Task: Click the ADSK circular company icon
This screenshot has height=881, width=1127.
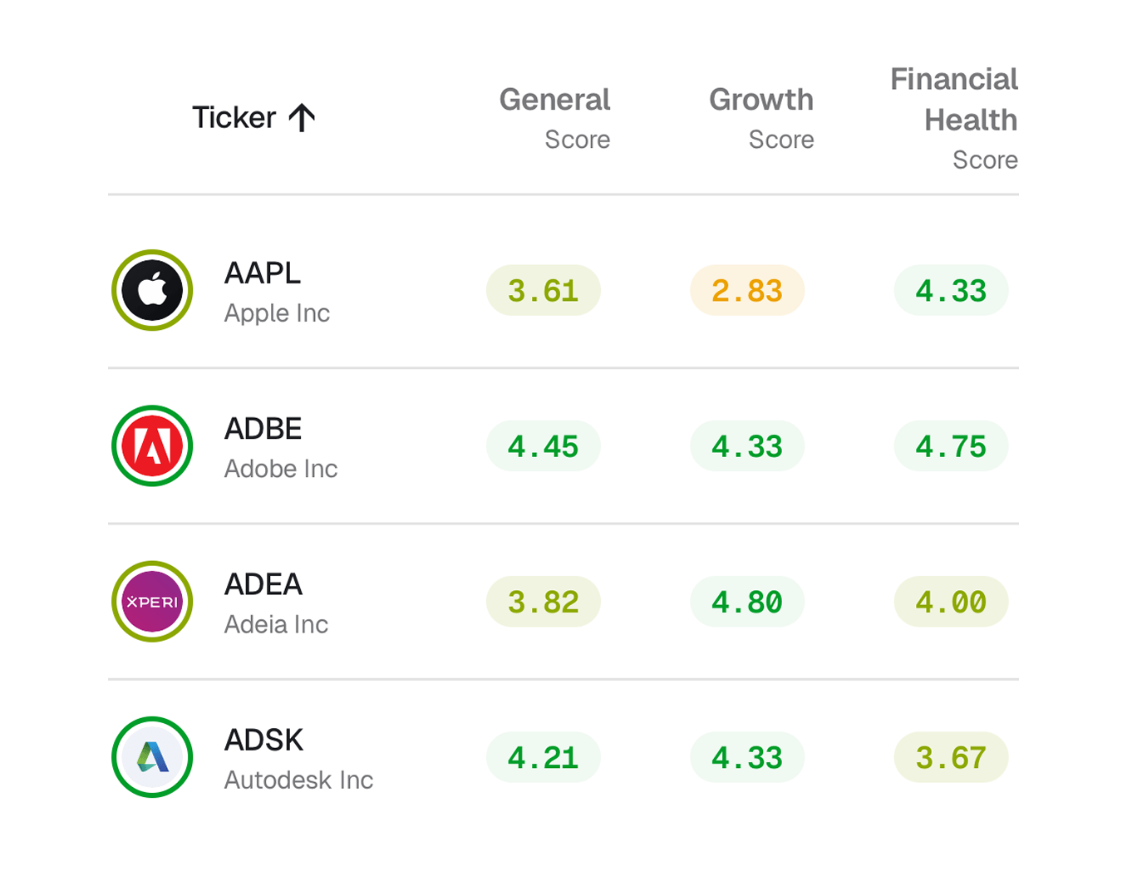Action: tap(152, 756)
